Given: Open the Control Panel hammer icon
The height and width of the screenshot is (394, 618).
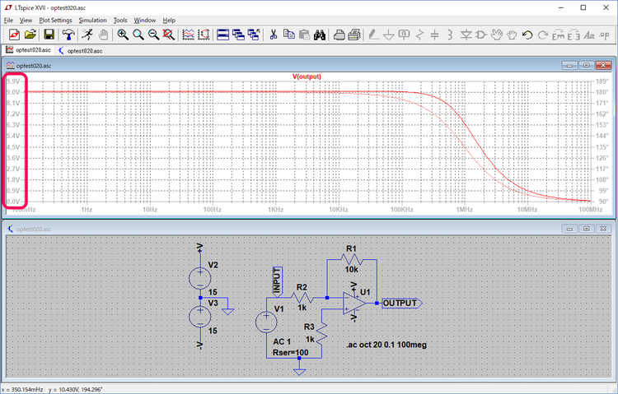Looking at the screenshot, I should [x=68, y=35].
